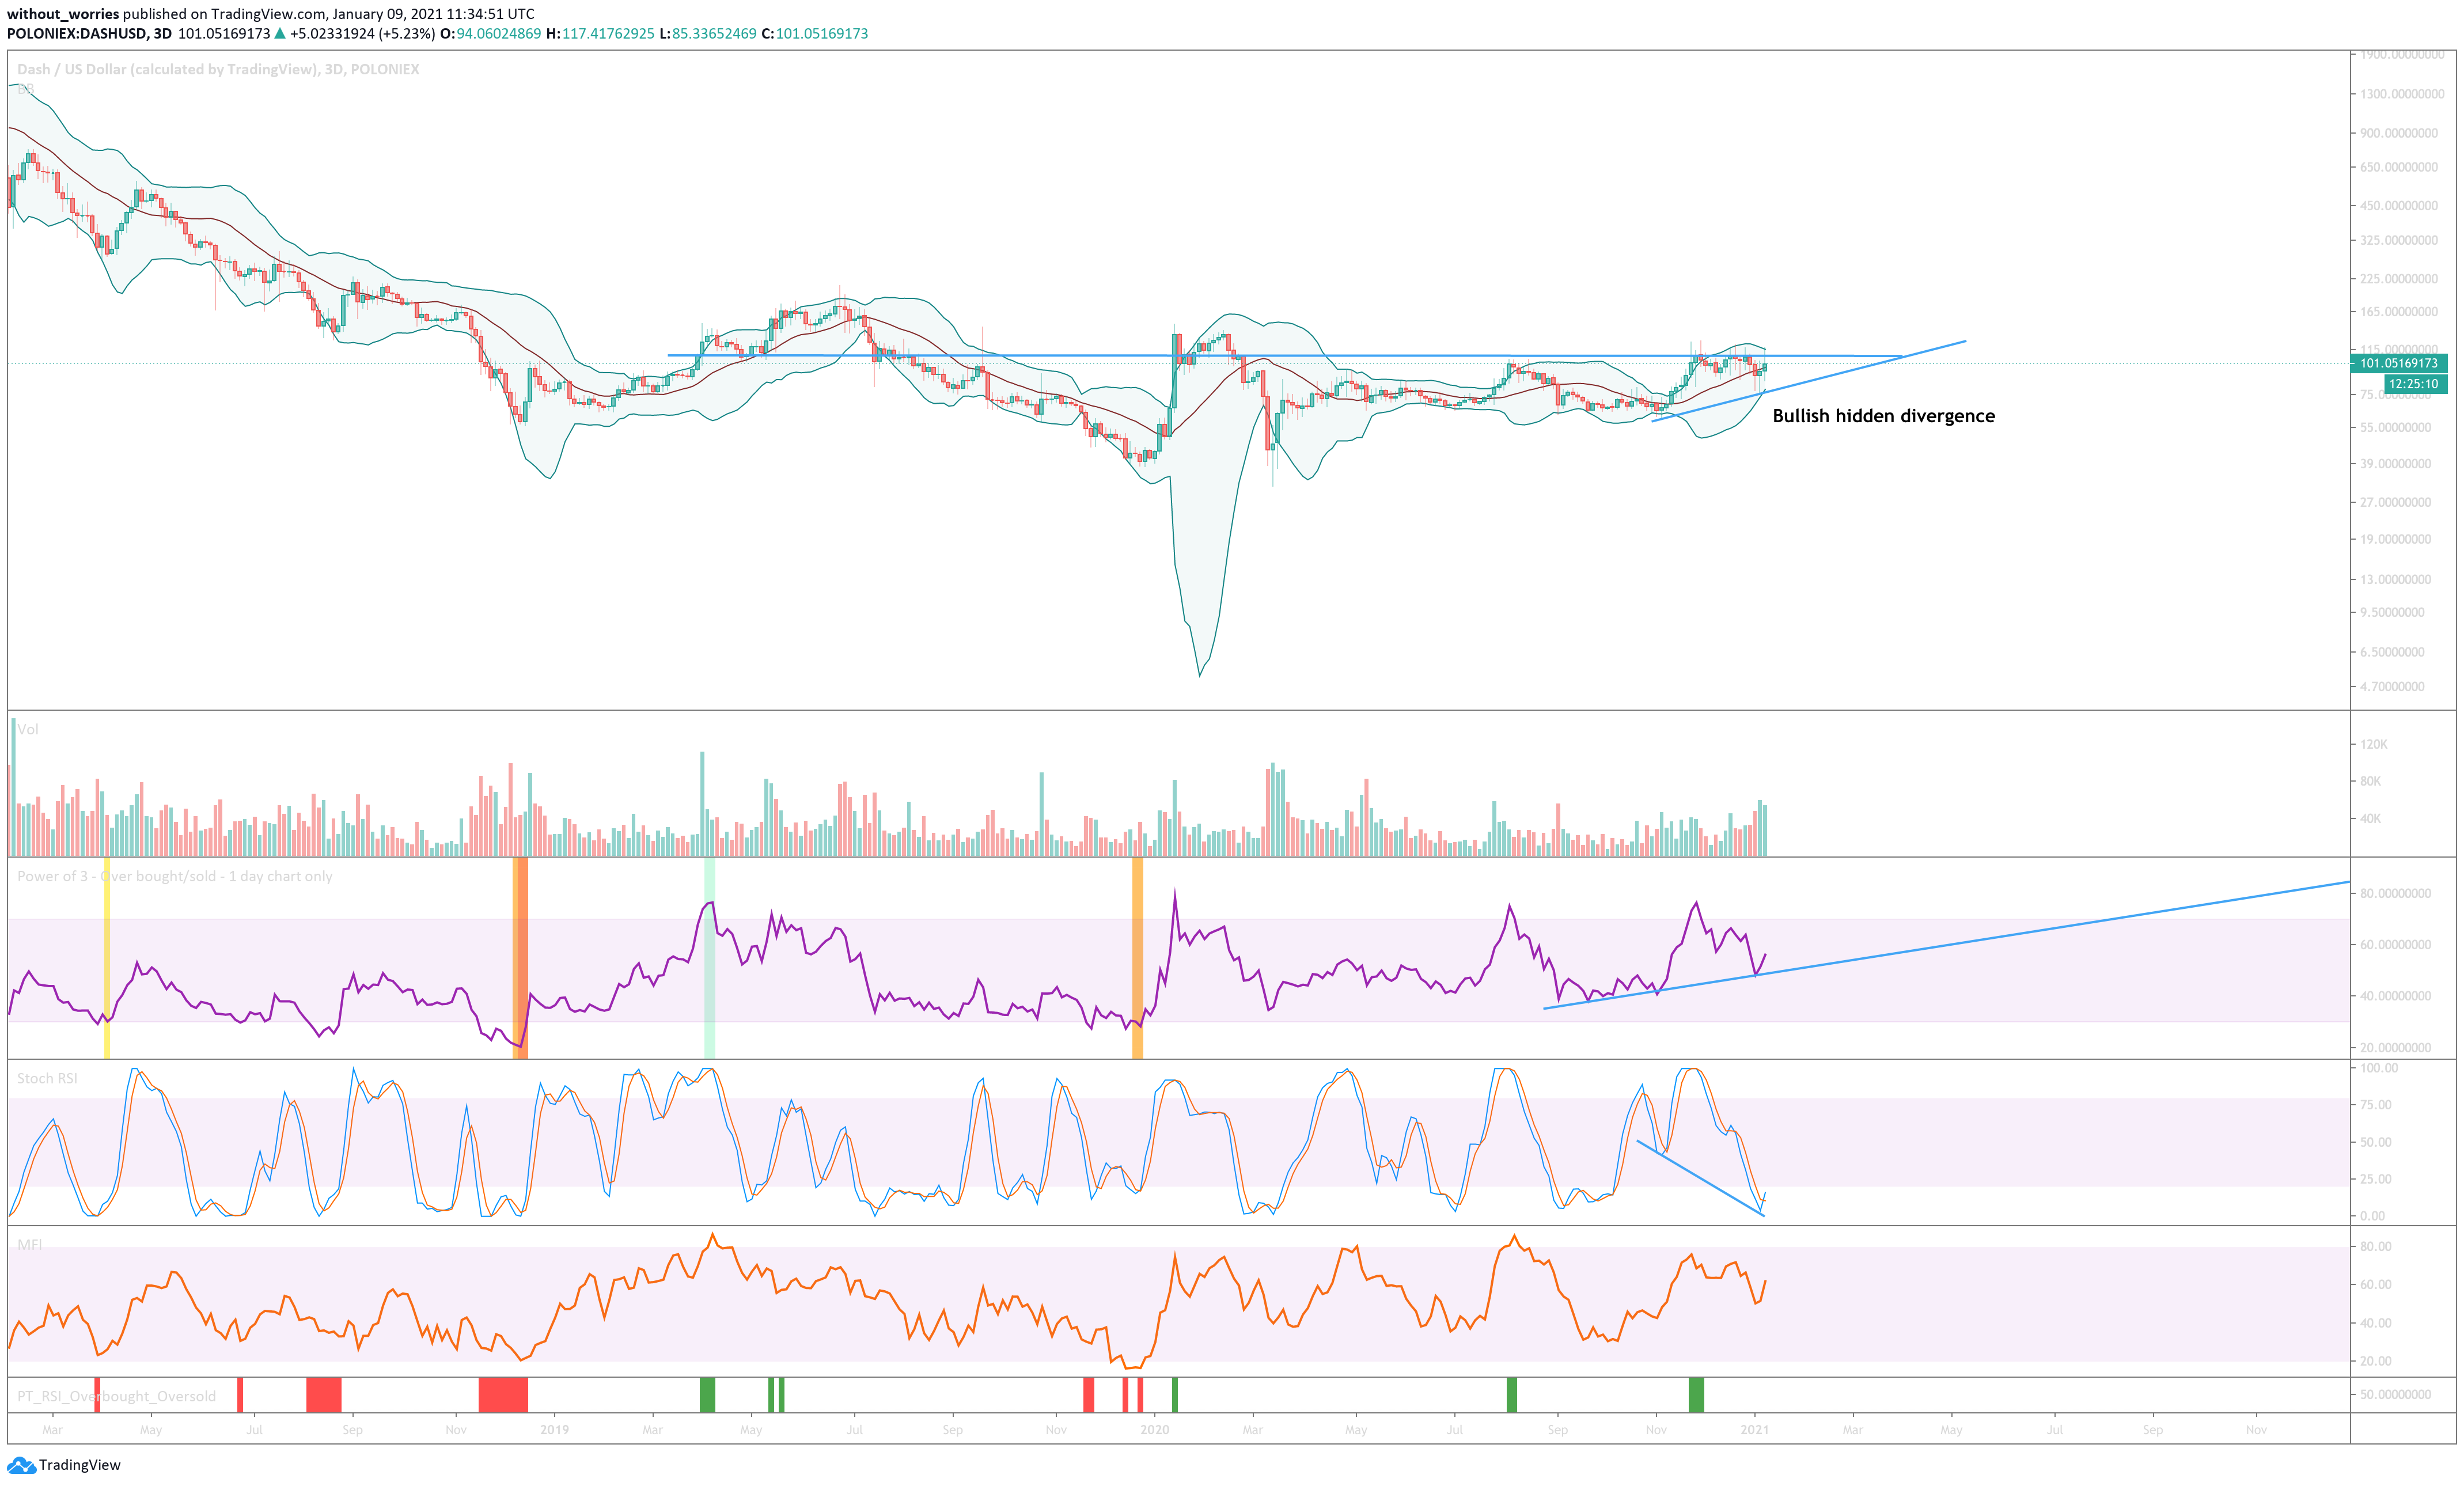Image resolution: width=2464 pixels, height=1486 pixels.
Task: Click the Open value 94.06024869
Action: (499, 33)
